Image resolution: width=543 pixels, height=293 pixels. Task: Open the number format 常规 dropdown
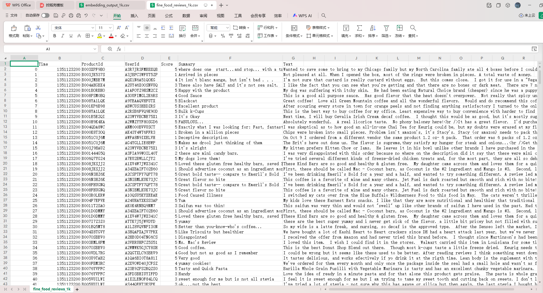tap(227, 28)
